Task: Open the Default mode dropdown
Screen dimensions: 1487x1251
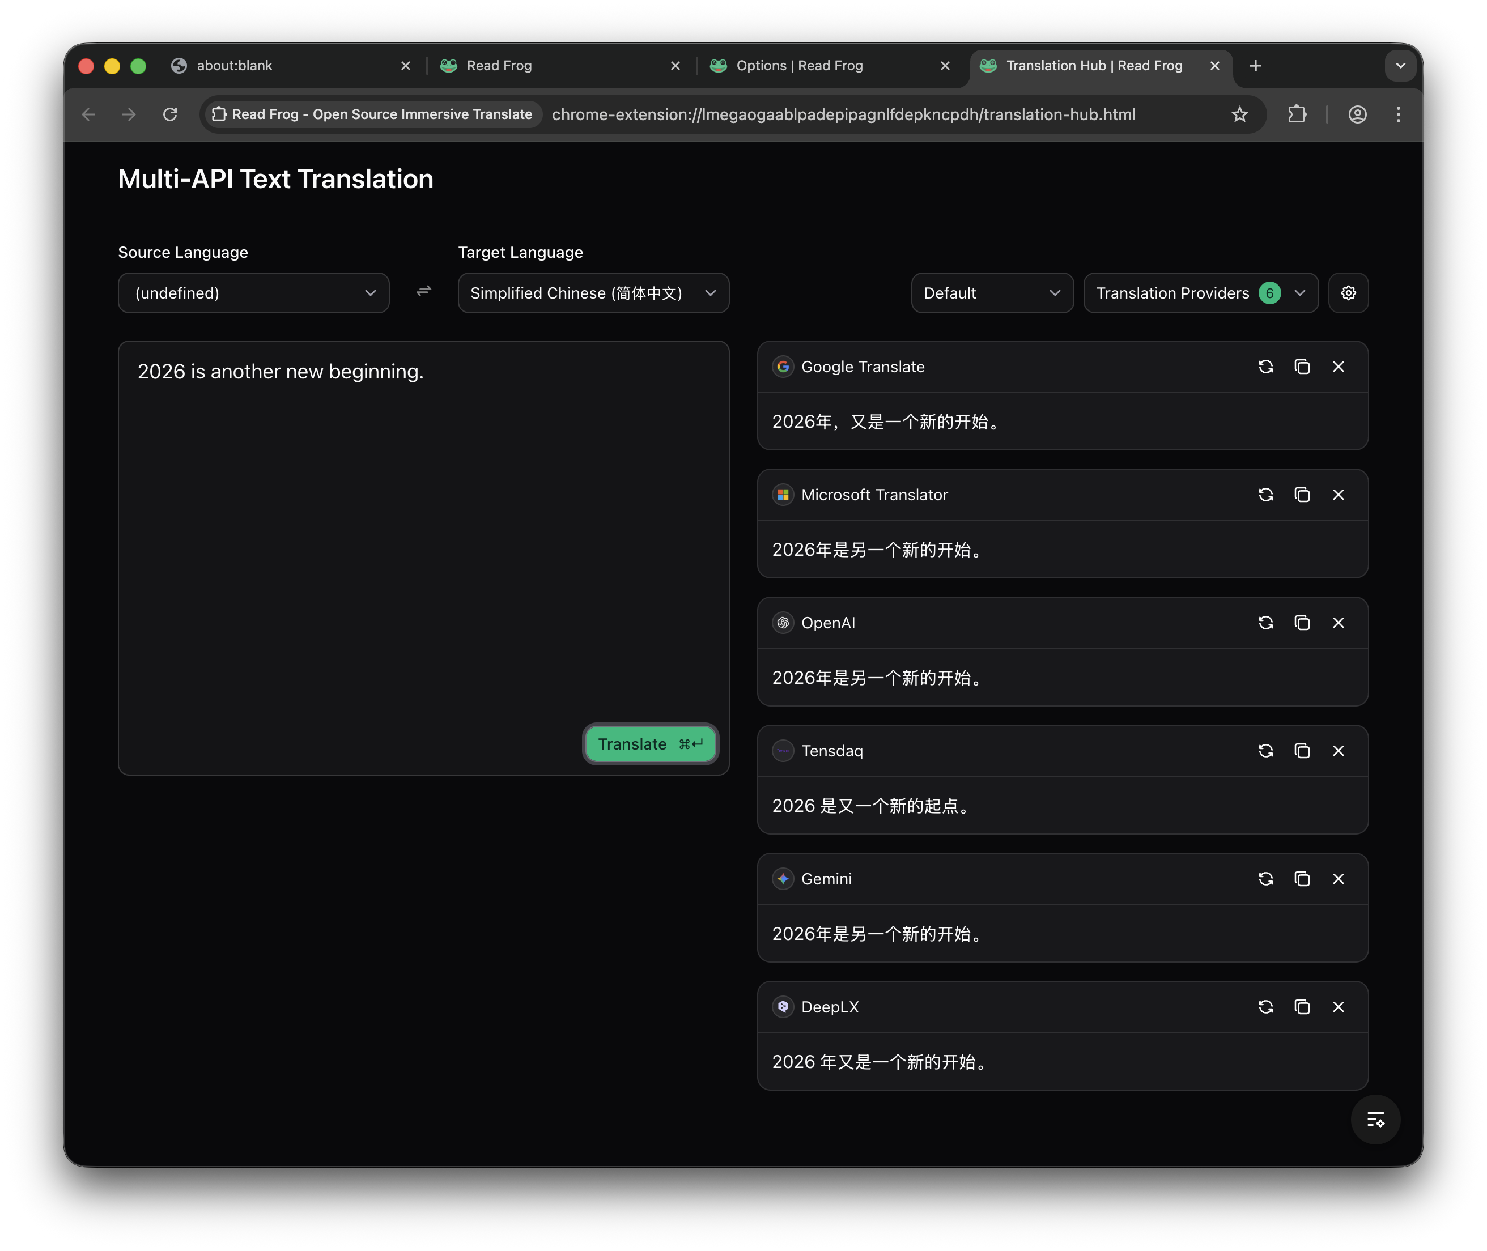Action: coord(991,293)
